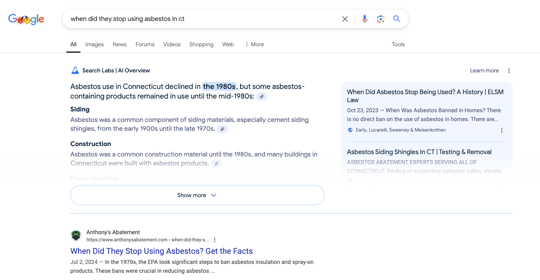
Task: Switch to the Shopping tab
Action: click(201, 44)
